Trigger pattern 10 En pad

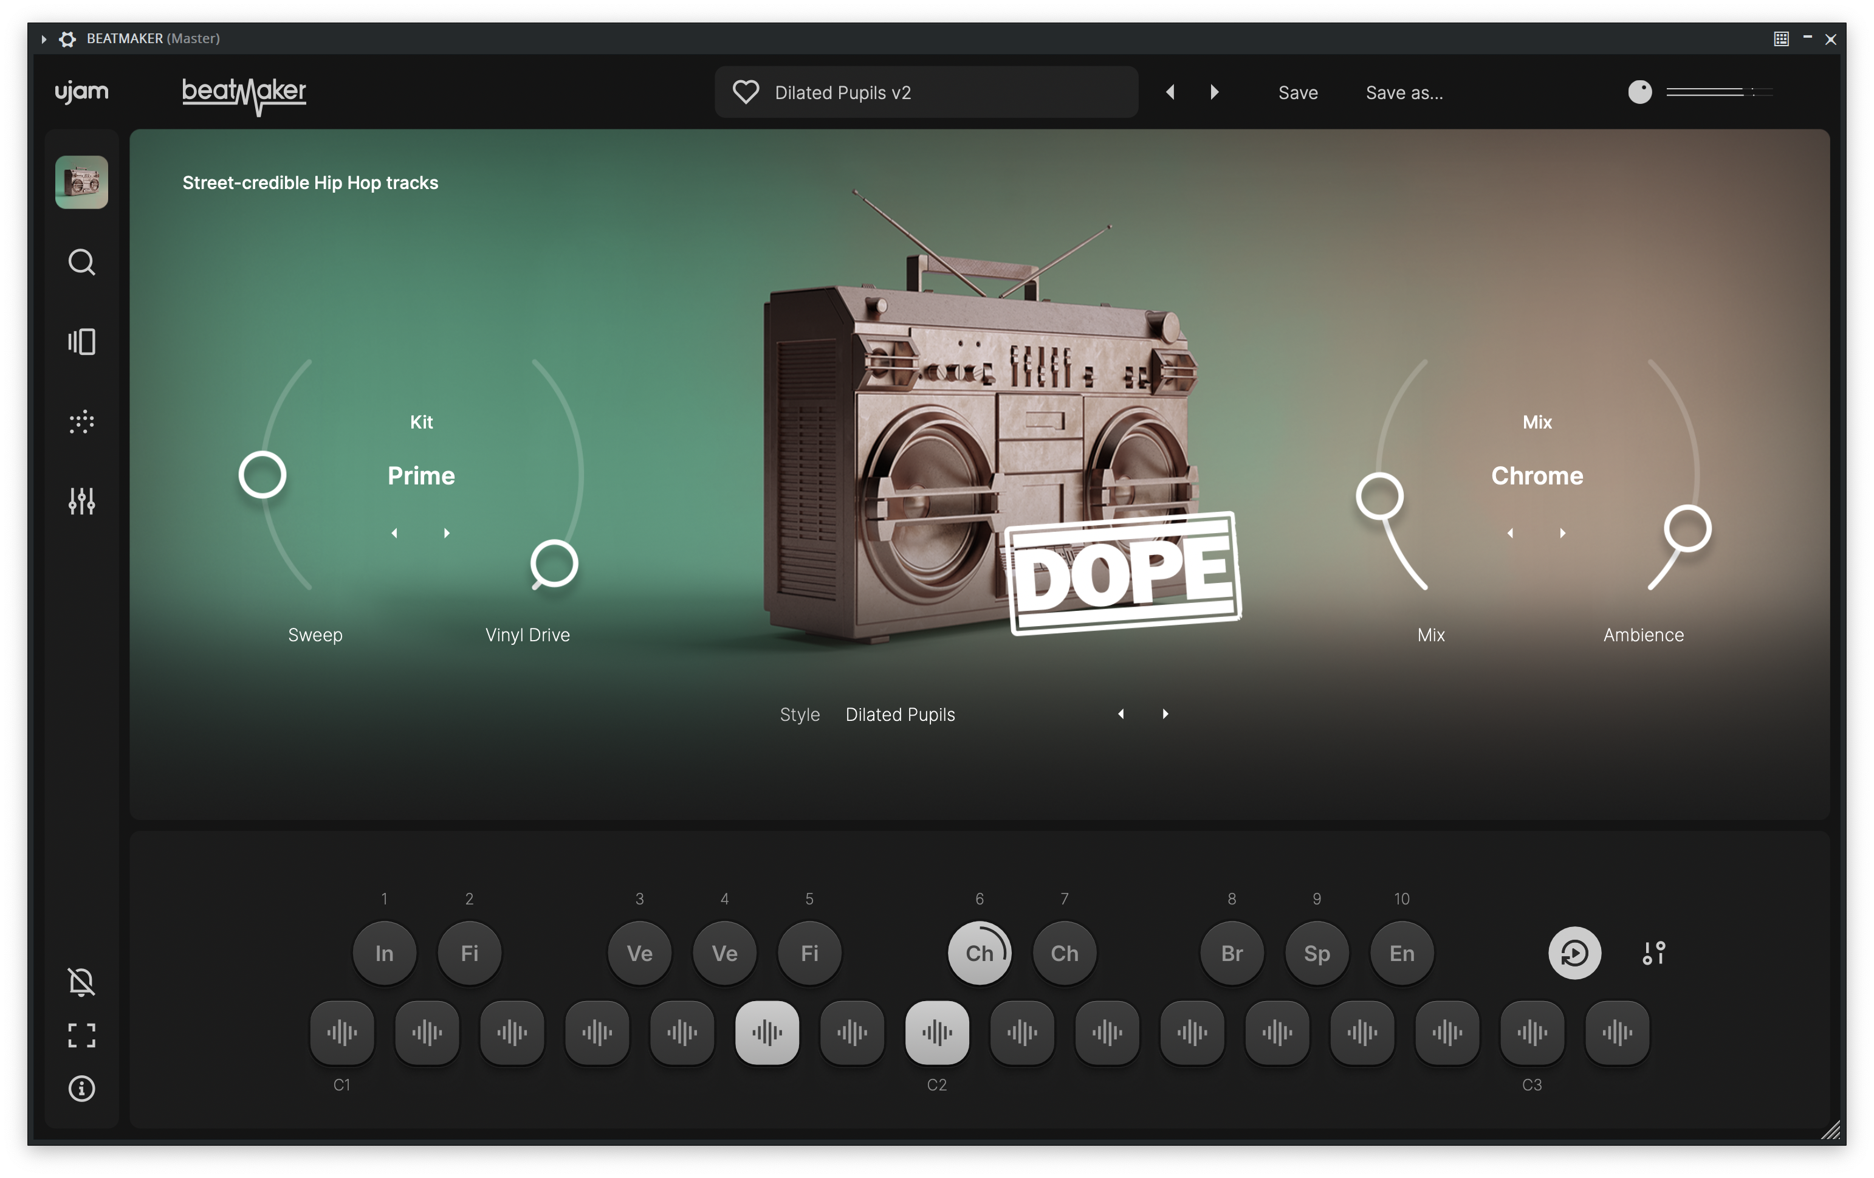coord(1402,953)
